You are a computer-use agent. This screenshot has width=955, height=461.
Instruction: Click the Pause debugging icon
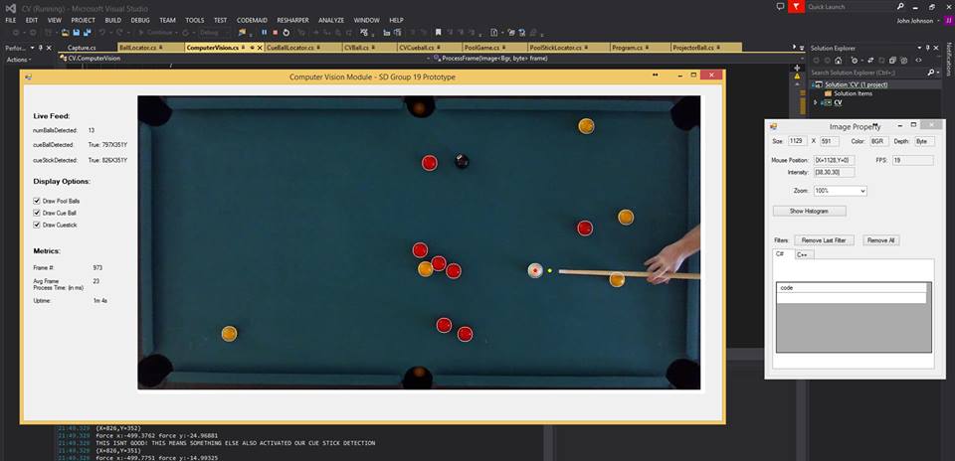click(x=264, y=33)
